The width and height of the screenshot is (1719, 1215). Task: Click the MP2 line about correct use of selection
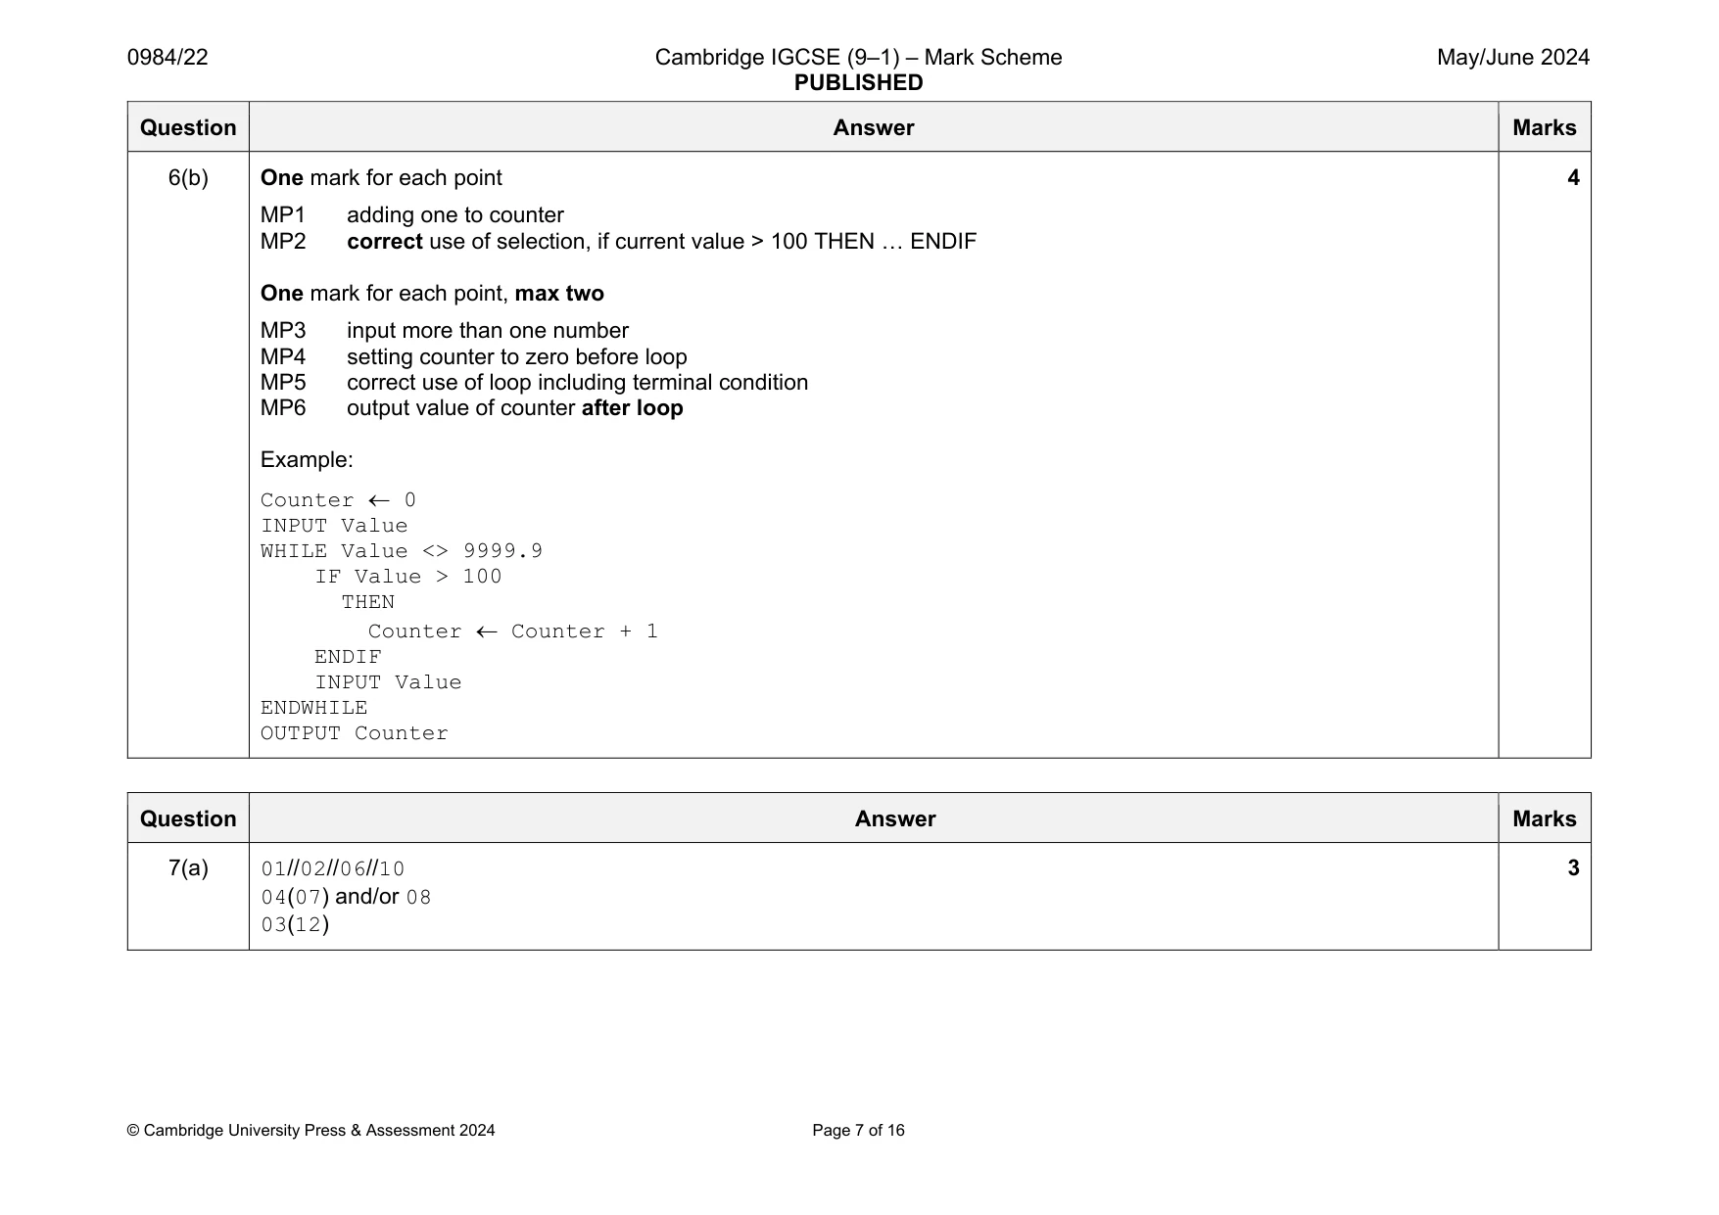pos(618,242)
